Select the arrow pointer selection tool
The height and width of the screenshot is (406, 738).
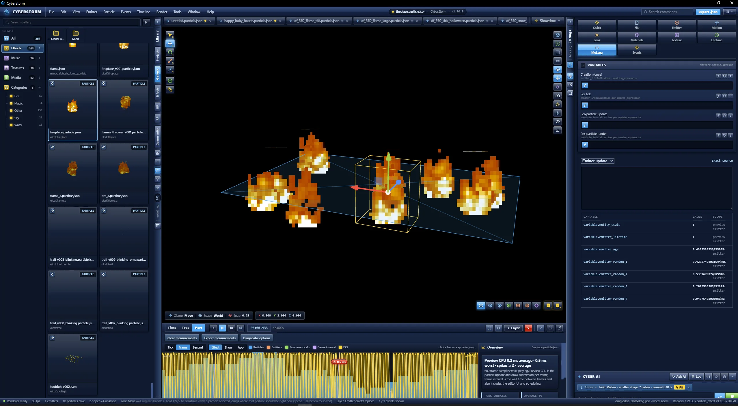click(170, 35)
